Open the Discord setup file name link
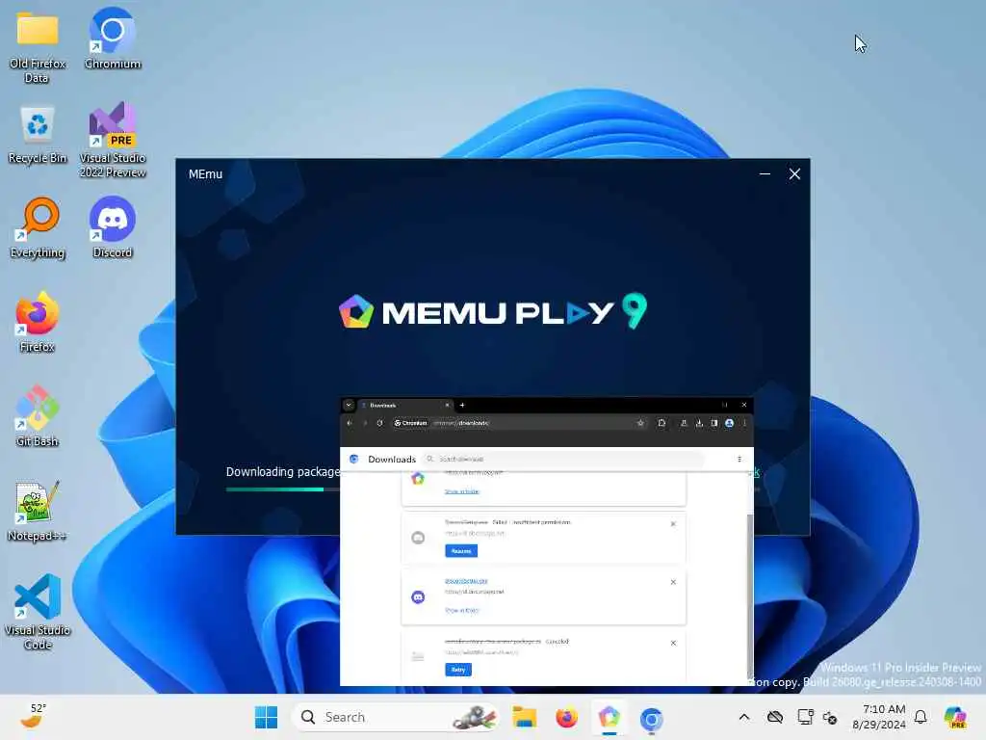This screenshot has width=986, height=740. pyautogui.click(x=466, y=581)
